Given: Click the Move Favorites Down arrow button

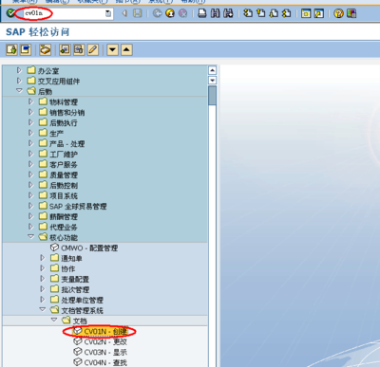Looking at the screenshot, I should 112,49.
